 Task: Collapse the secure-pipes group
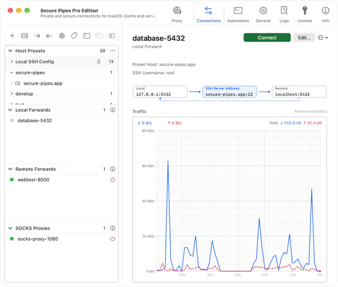[x=12, y=73]
